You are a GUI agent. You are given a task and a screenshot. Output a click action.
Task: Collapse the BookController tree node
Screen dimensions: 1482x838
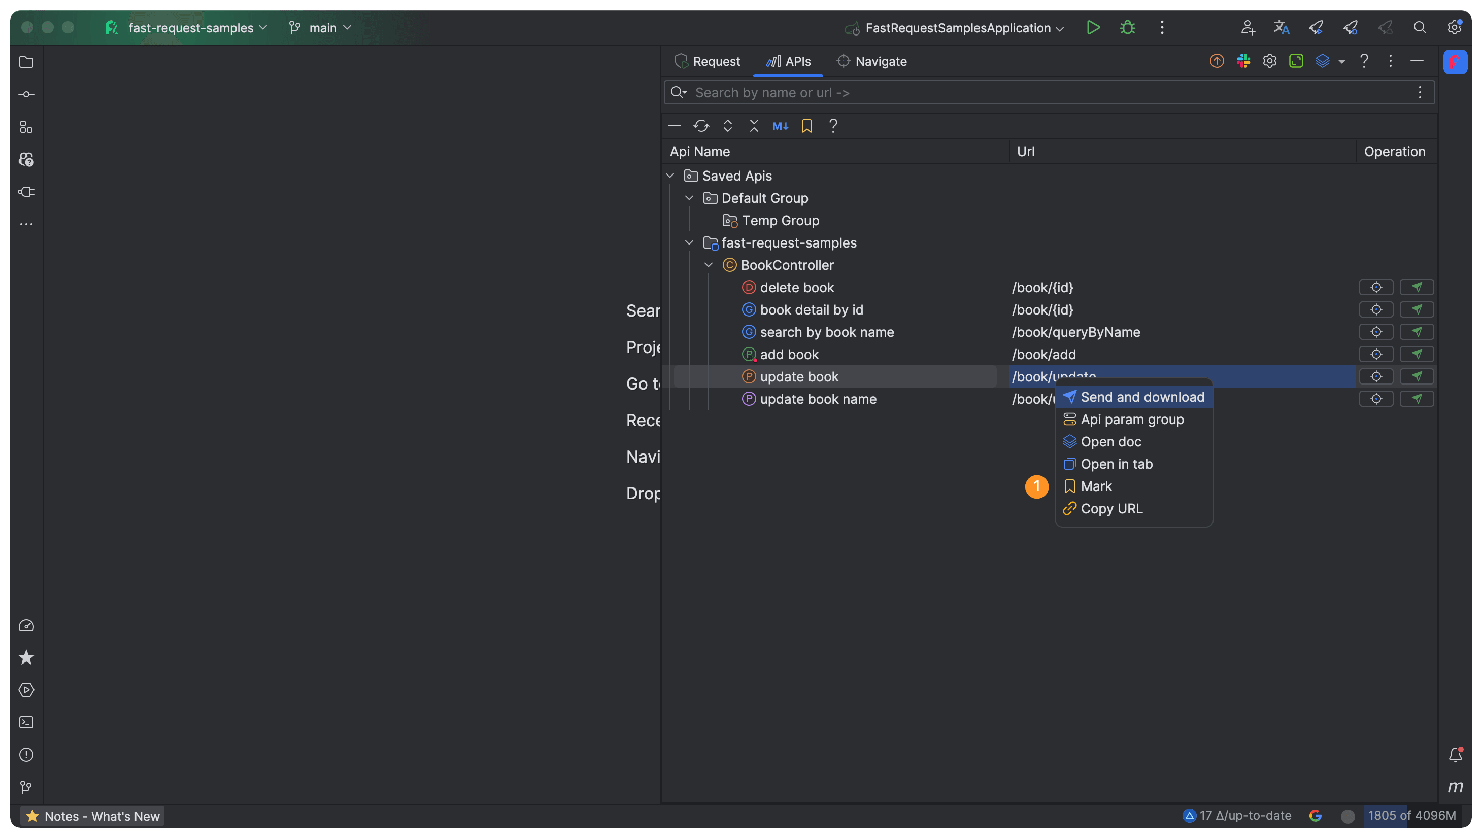click(x=709, y=265)
